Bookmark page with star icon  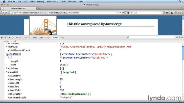pos(118,13)
